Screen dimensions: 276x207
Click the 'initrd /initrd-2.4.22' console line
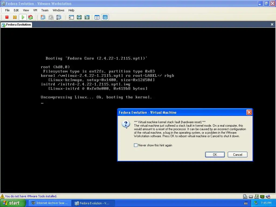point(85,84)
